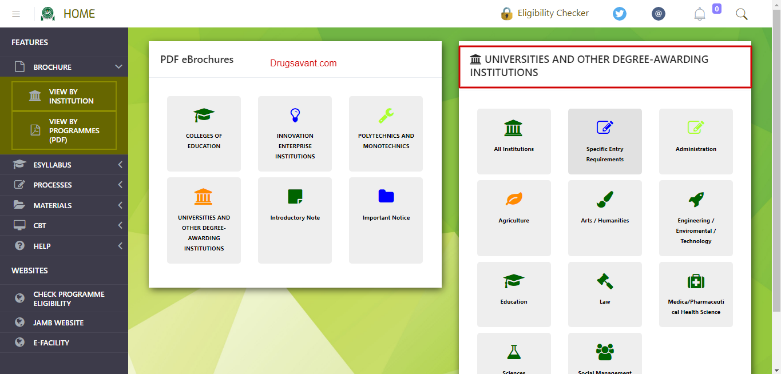
Task: Open Check Programme Eligibility link
Action: (x=69, y=299)
